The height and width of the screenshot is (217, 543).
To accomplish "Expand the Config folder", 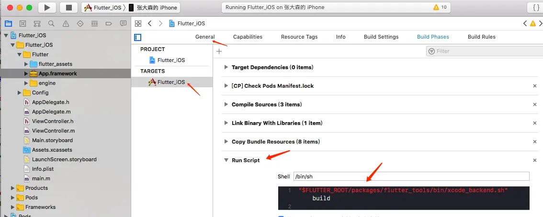I will point(19,93).
